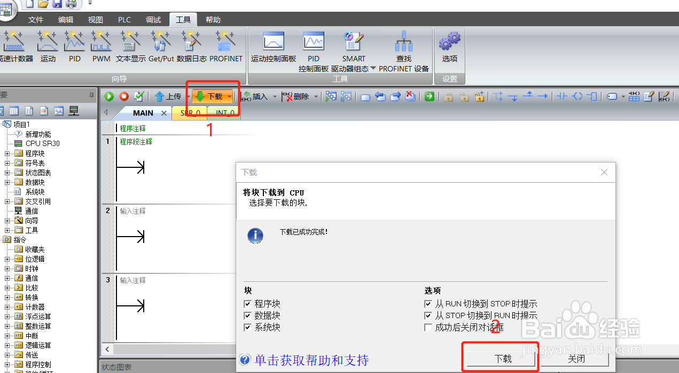Screen dimensions: 679x373
Task: Click the insert coil icon
Action: [x=577, y=96]
